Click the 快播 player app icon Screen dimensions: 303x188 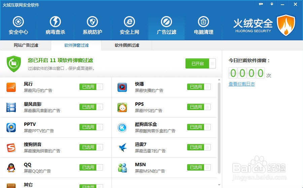point(122,87)
